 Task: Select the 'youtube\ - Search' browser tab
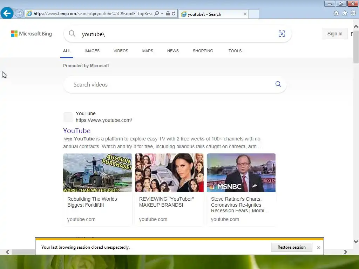(x=214, y=14)
